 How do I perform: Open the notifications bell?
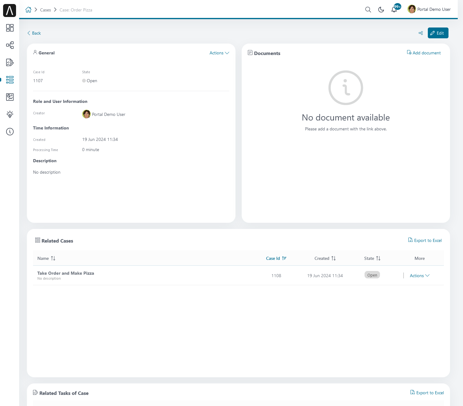[394, 10]
